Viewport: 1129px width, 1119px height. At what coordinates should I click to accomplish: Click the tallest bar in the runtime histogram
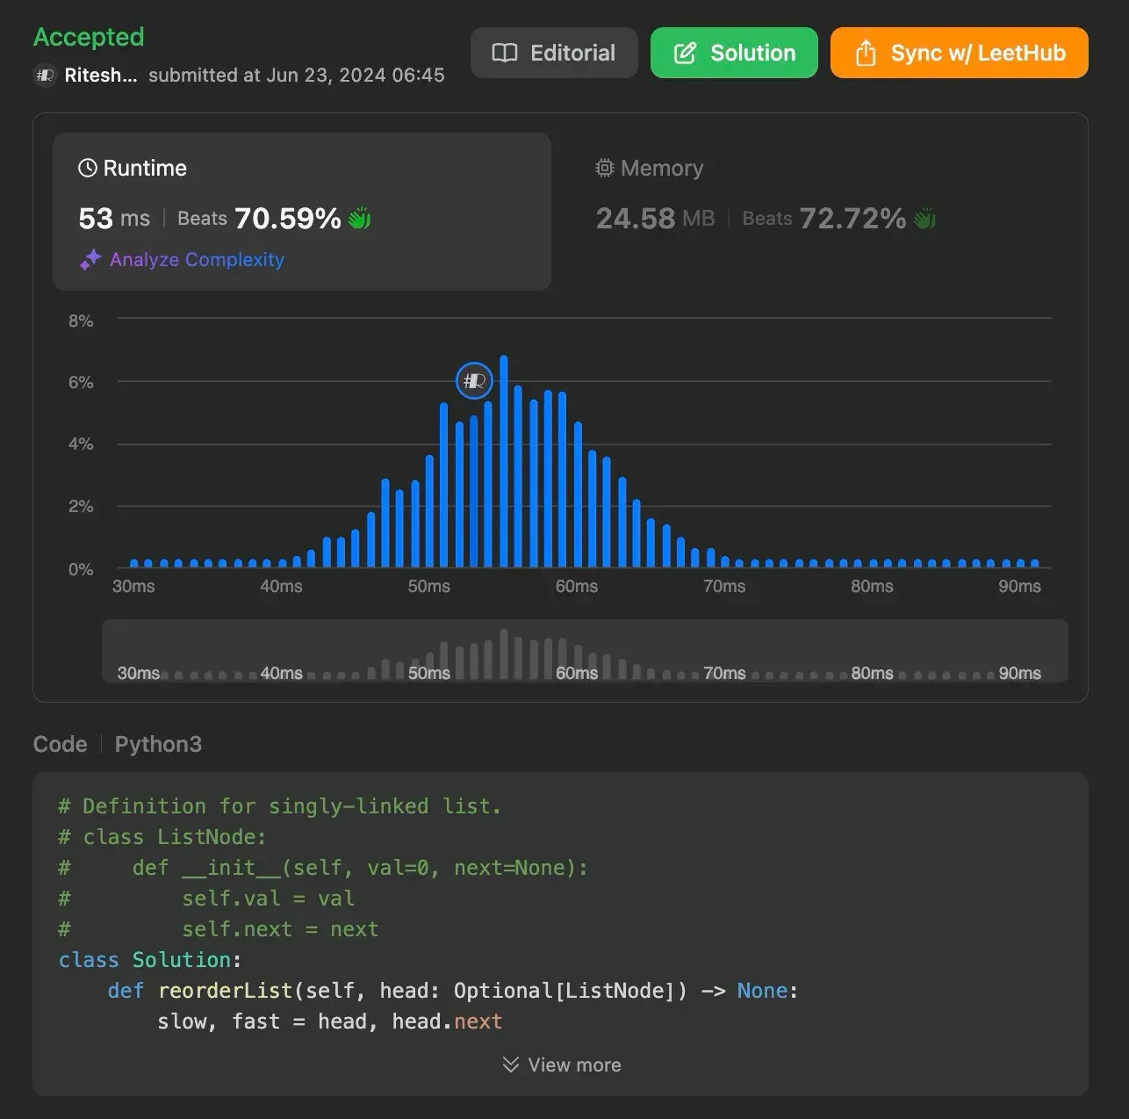(504, 461)
